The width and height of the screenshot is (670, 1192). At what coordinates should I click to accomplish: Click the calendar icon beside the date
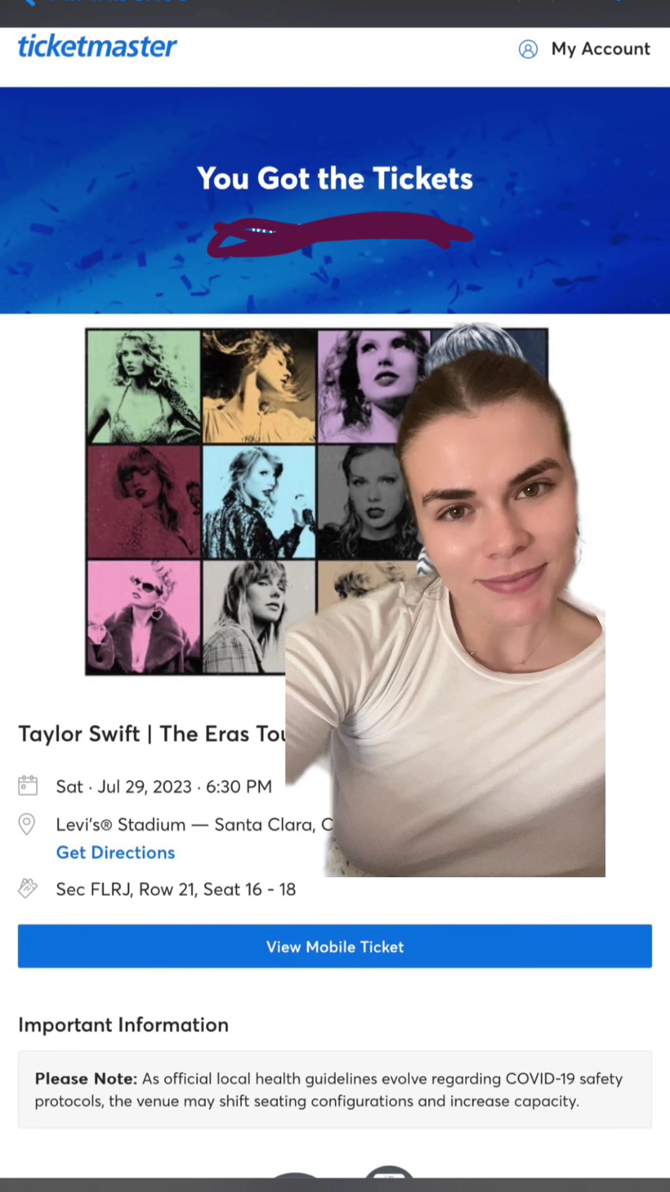(x=28, y=785)
